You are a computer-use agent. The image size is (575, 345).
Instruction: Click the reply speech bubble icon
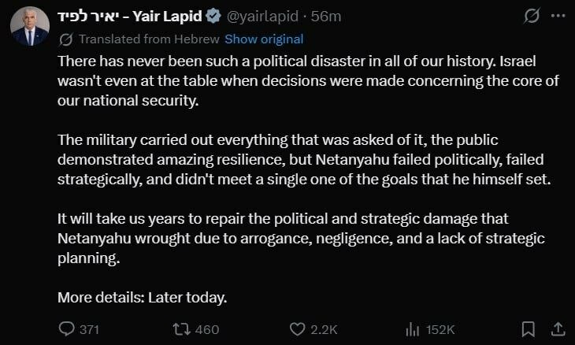coord(68,328)
